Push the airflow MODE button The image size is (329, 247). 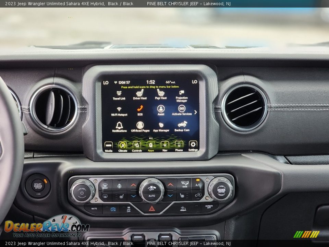coord(184,184)
